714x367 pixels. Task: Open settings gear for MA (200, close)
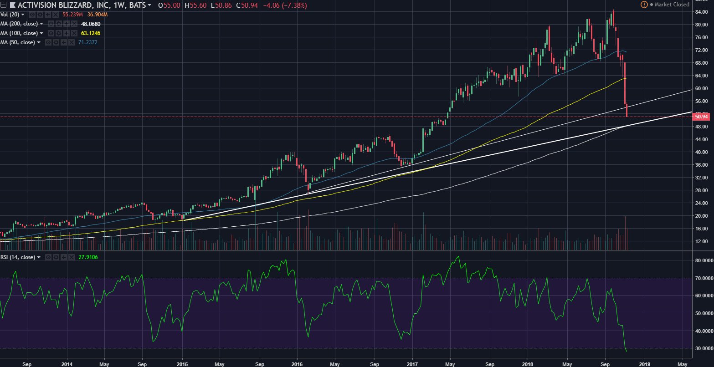[58, 24]
